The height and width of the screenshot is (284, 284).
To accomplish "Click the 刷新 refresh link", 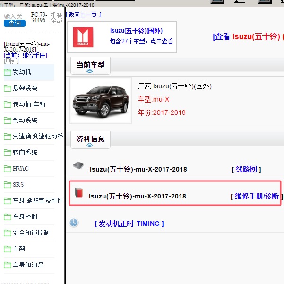I will [11, 61].
